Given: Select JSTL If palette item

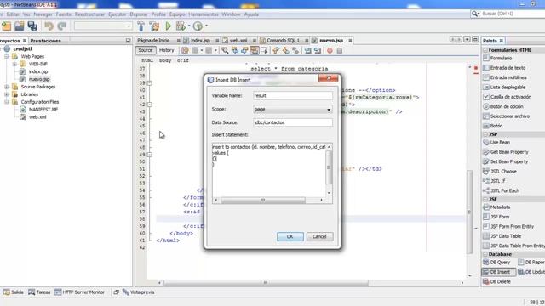Looking at the screenshot, I should click(494, 181).
